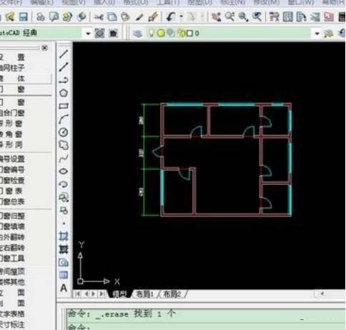Screen dimensions: 346x330
Task: Click the layer 0 color swatch
Action: click(x=189, y=34)
